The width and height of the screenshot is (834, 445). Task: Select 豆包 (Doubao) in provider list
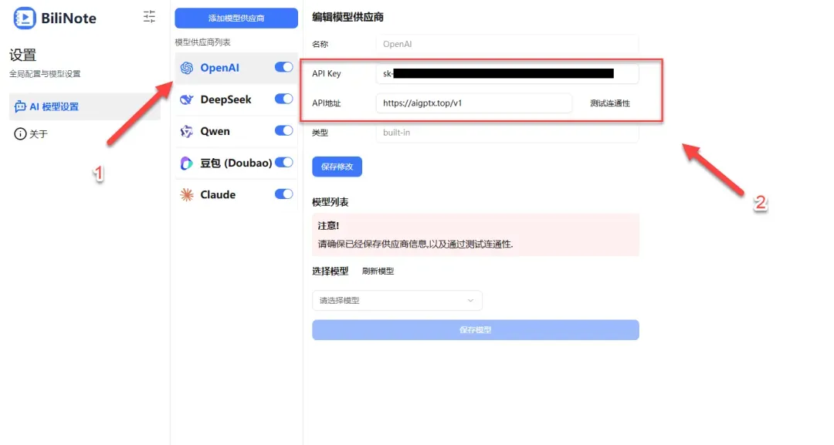click(236, 163)
